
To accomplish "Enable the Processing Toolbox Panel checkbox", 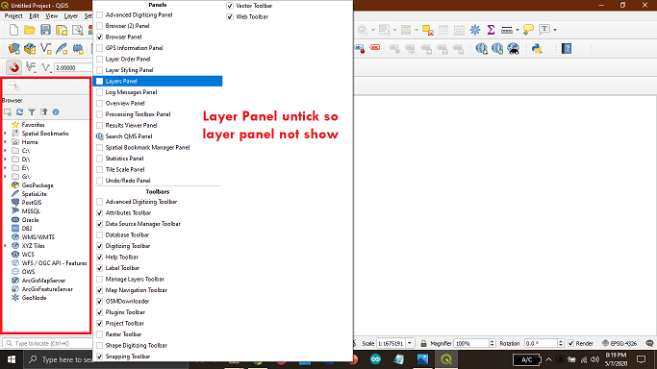I will (x=100, y=114).
